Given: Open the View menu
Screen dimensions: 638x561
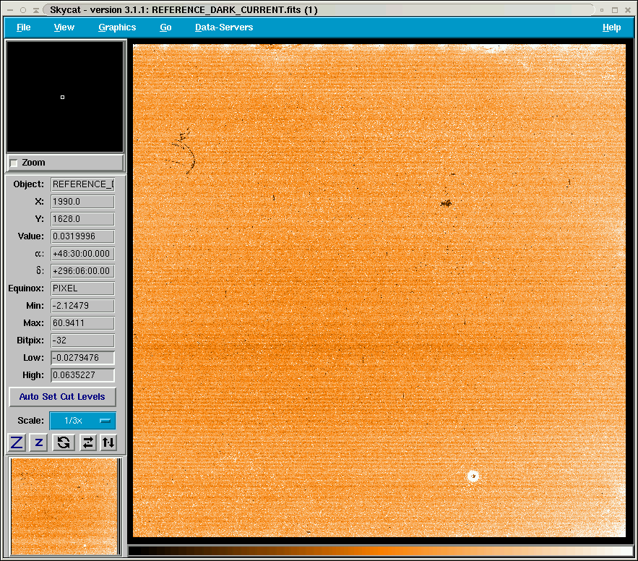Looking at the screenshot, I should (x=64, y=27).
